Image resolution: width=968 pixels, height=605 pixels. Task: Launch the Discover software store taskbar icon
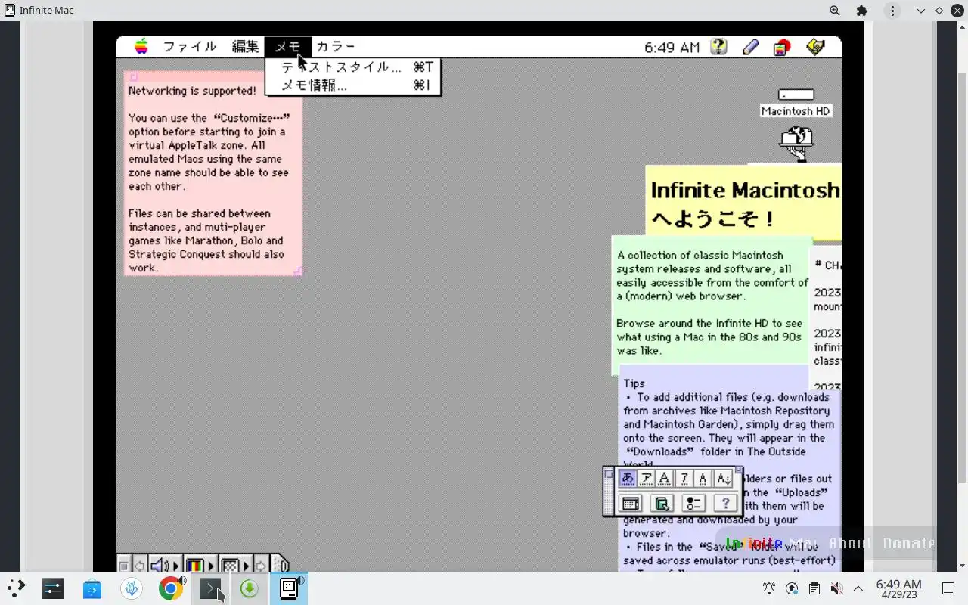[92, 588]
